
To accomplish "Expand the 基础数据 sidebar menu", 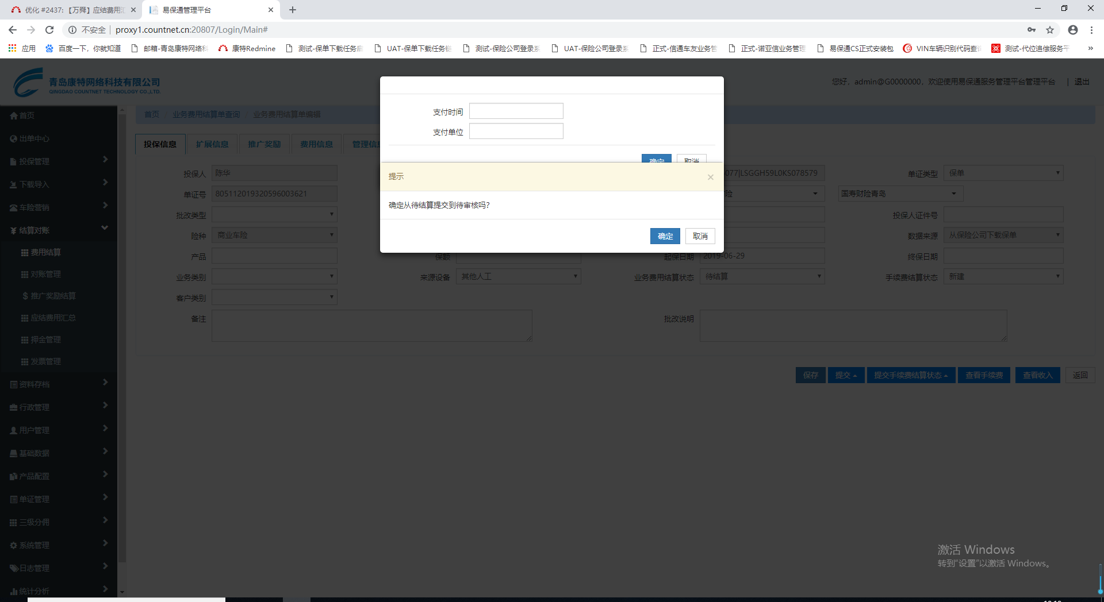I will (59, 453).
